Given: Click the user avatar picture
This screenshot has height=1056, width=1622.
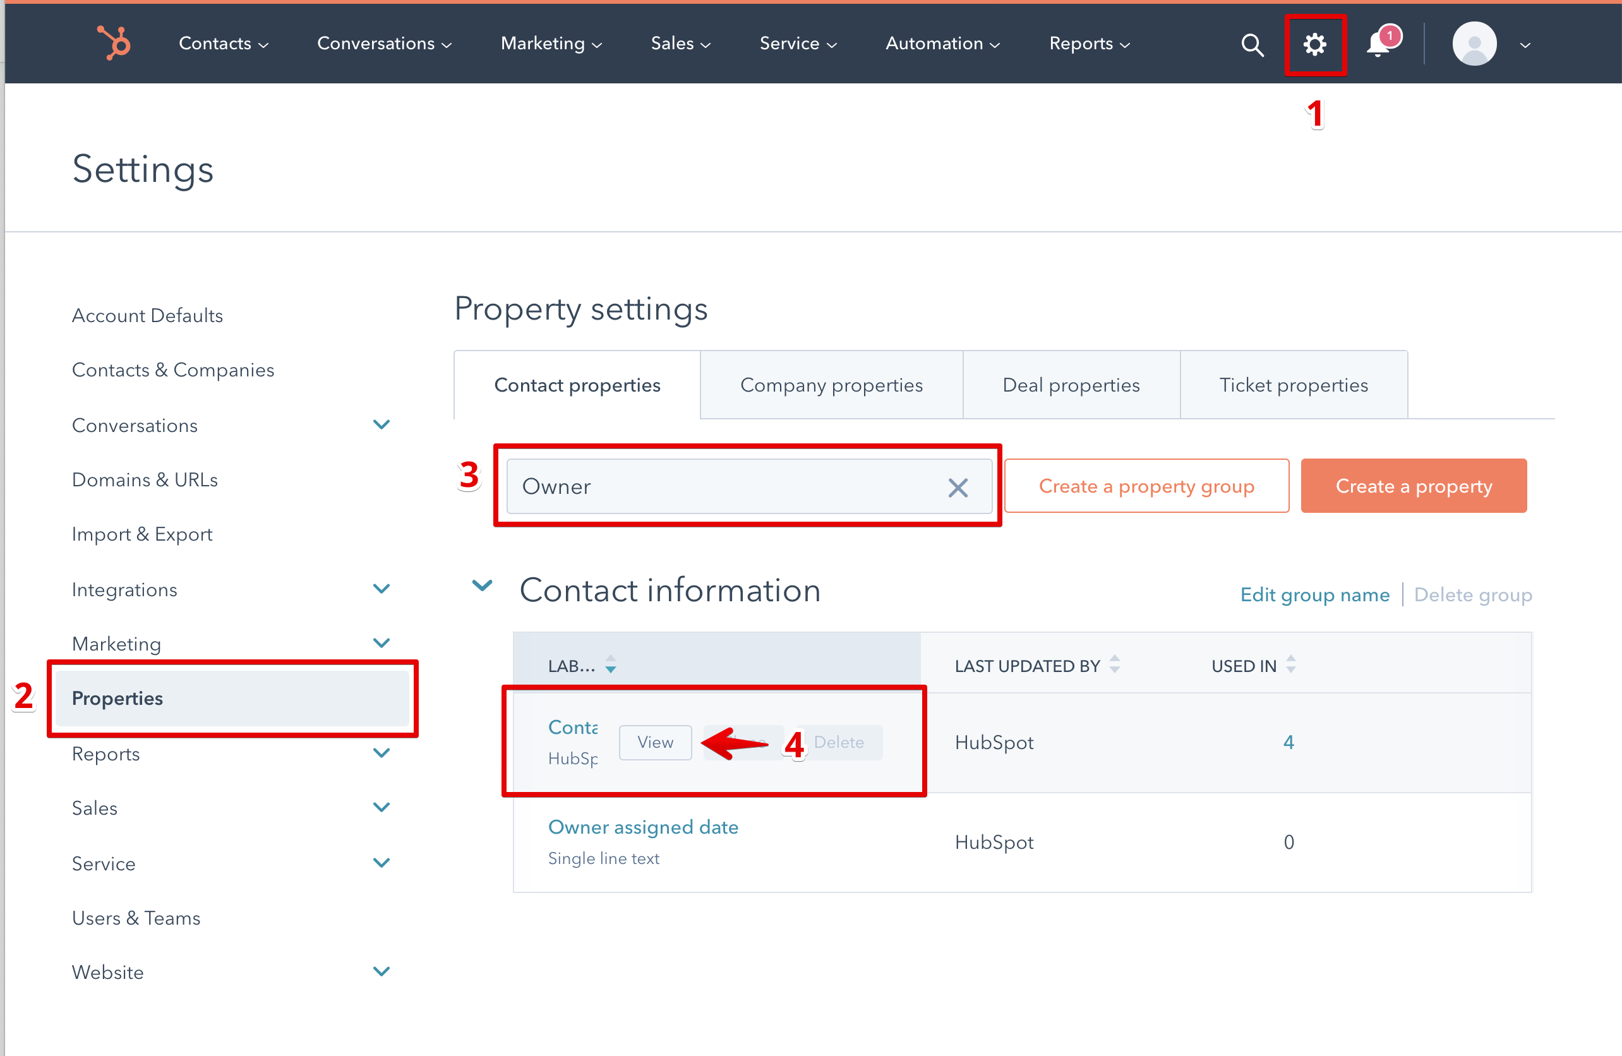Looking at the screenshot, I should pos(1474,44).
